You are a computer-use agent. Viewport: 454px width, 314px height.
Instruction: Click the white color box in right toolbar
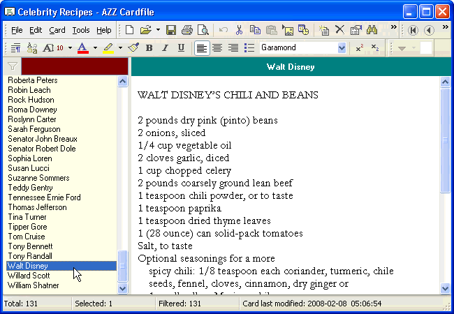tap(426, 48)
